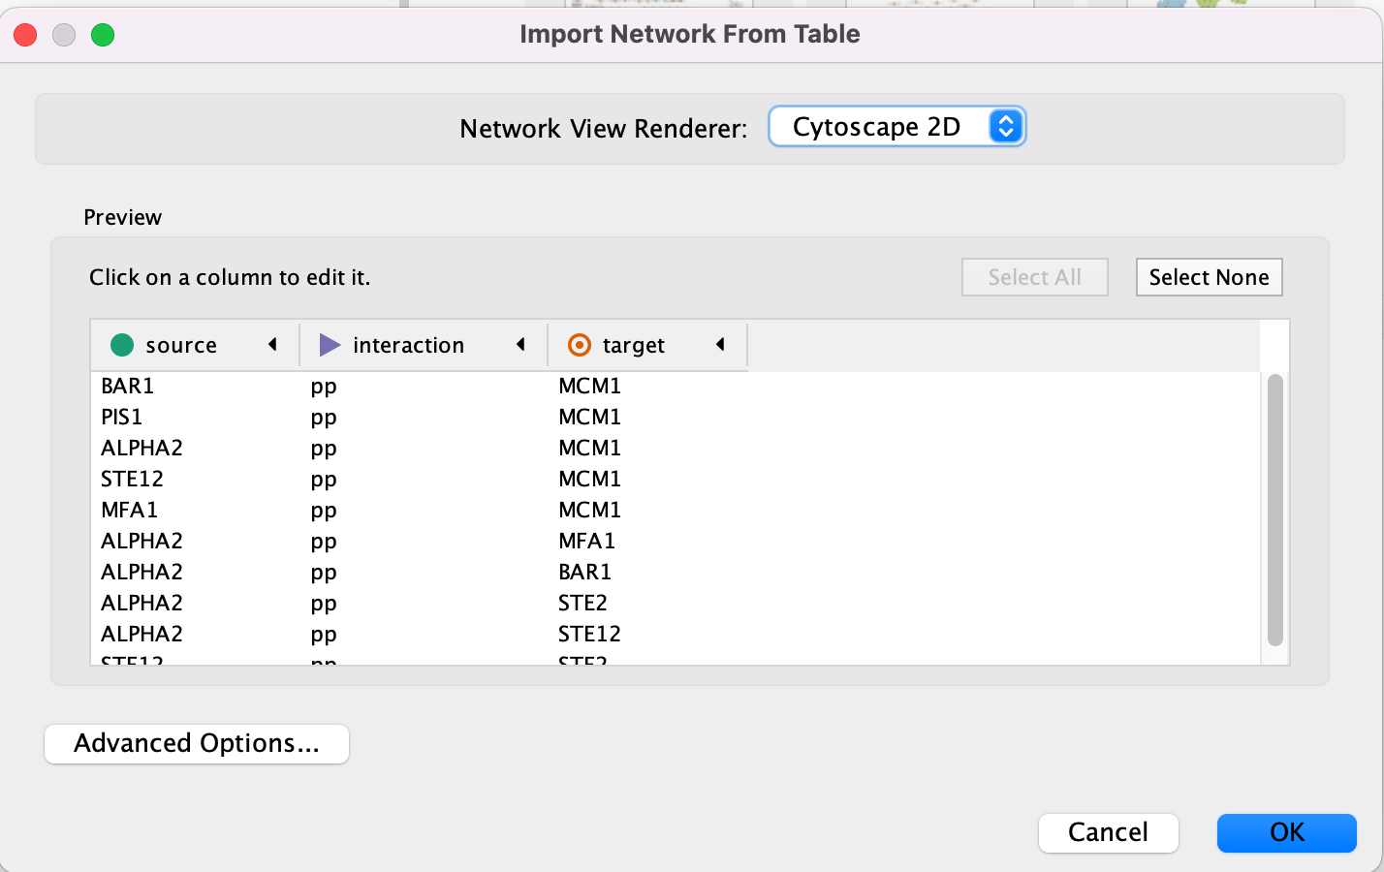The height and width of the screenshot is (872, 1384).
Task: Confirm import with the OK button
Action: [1286, 832]
